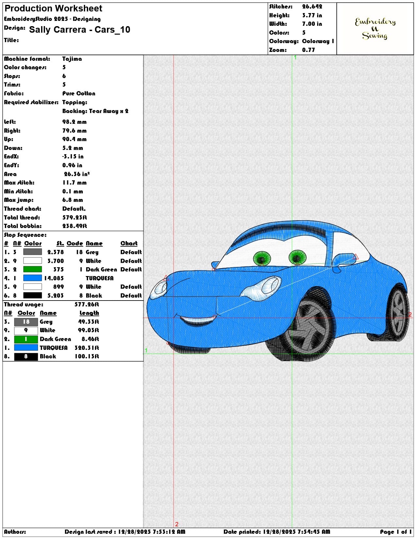Click the EndX value '-3.15 in'

coord(73,156)
